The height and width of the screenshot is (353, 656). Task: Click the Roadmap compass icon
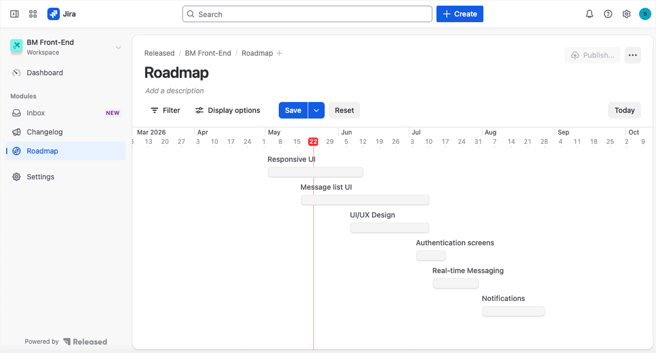pos(16,151)
